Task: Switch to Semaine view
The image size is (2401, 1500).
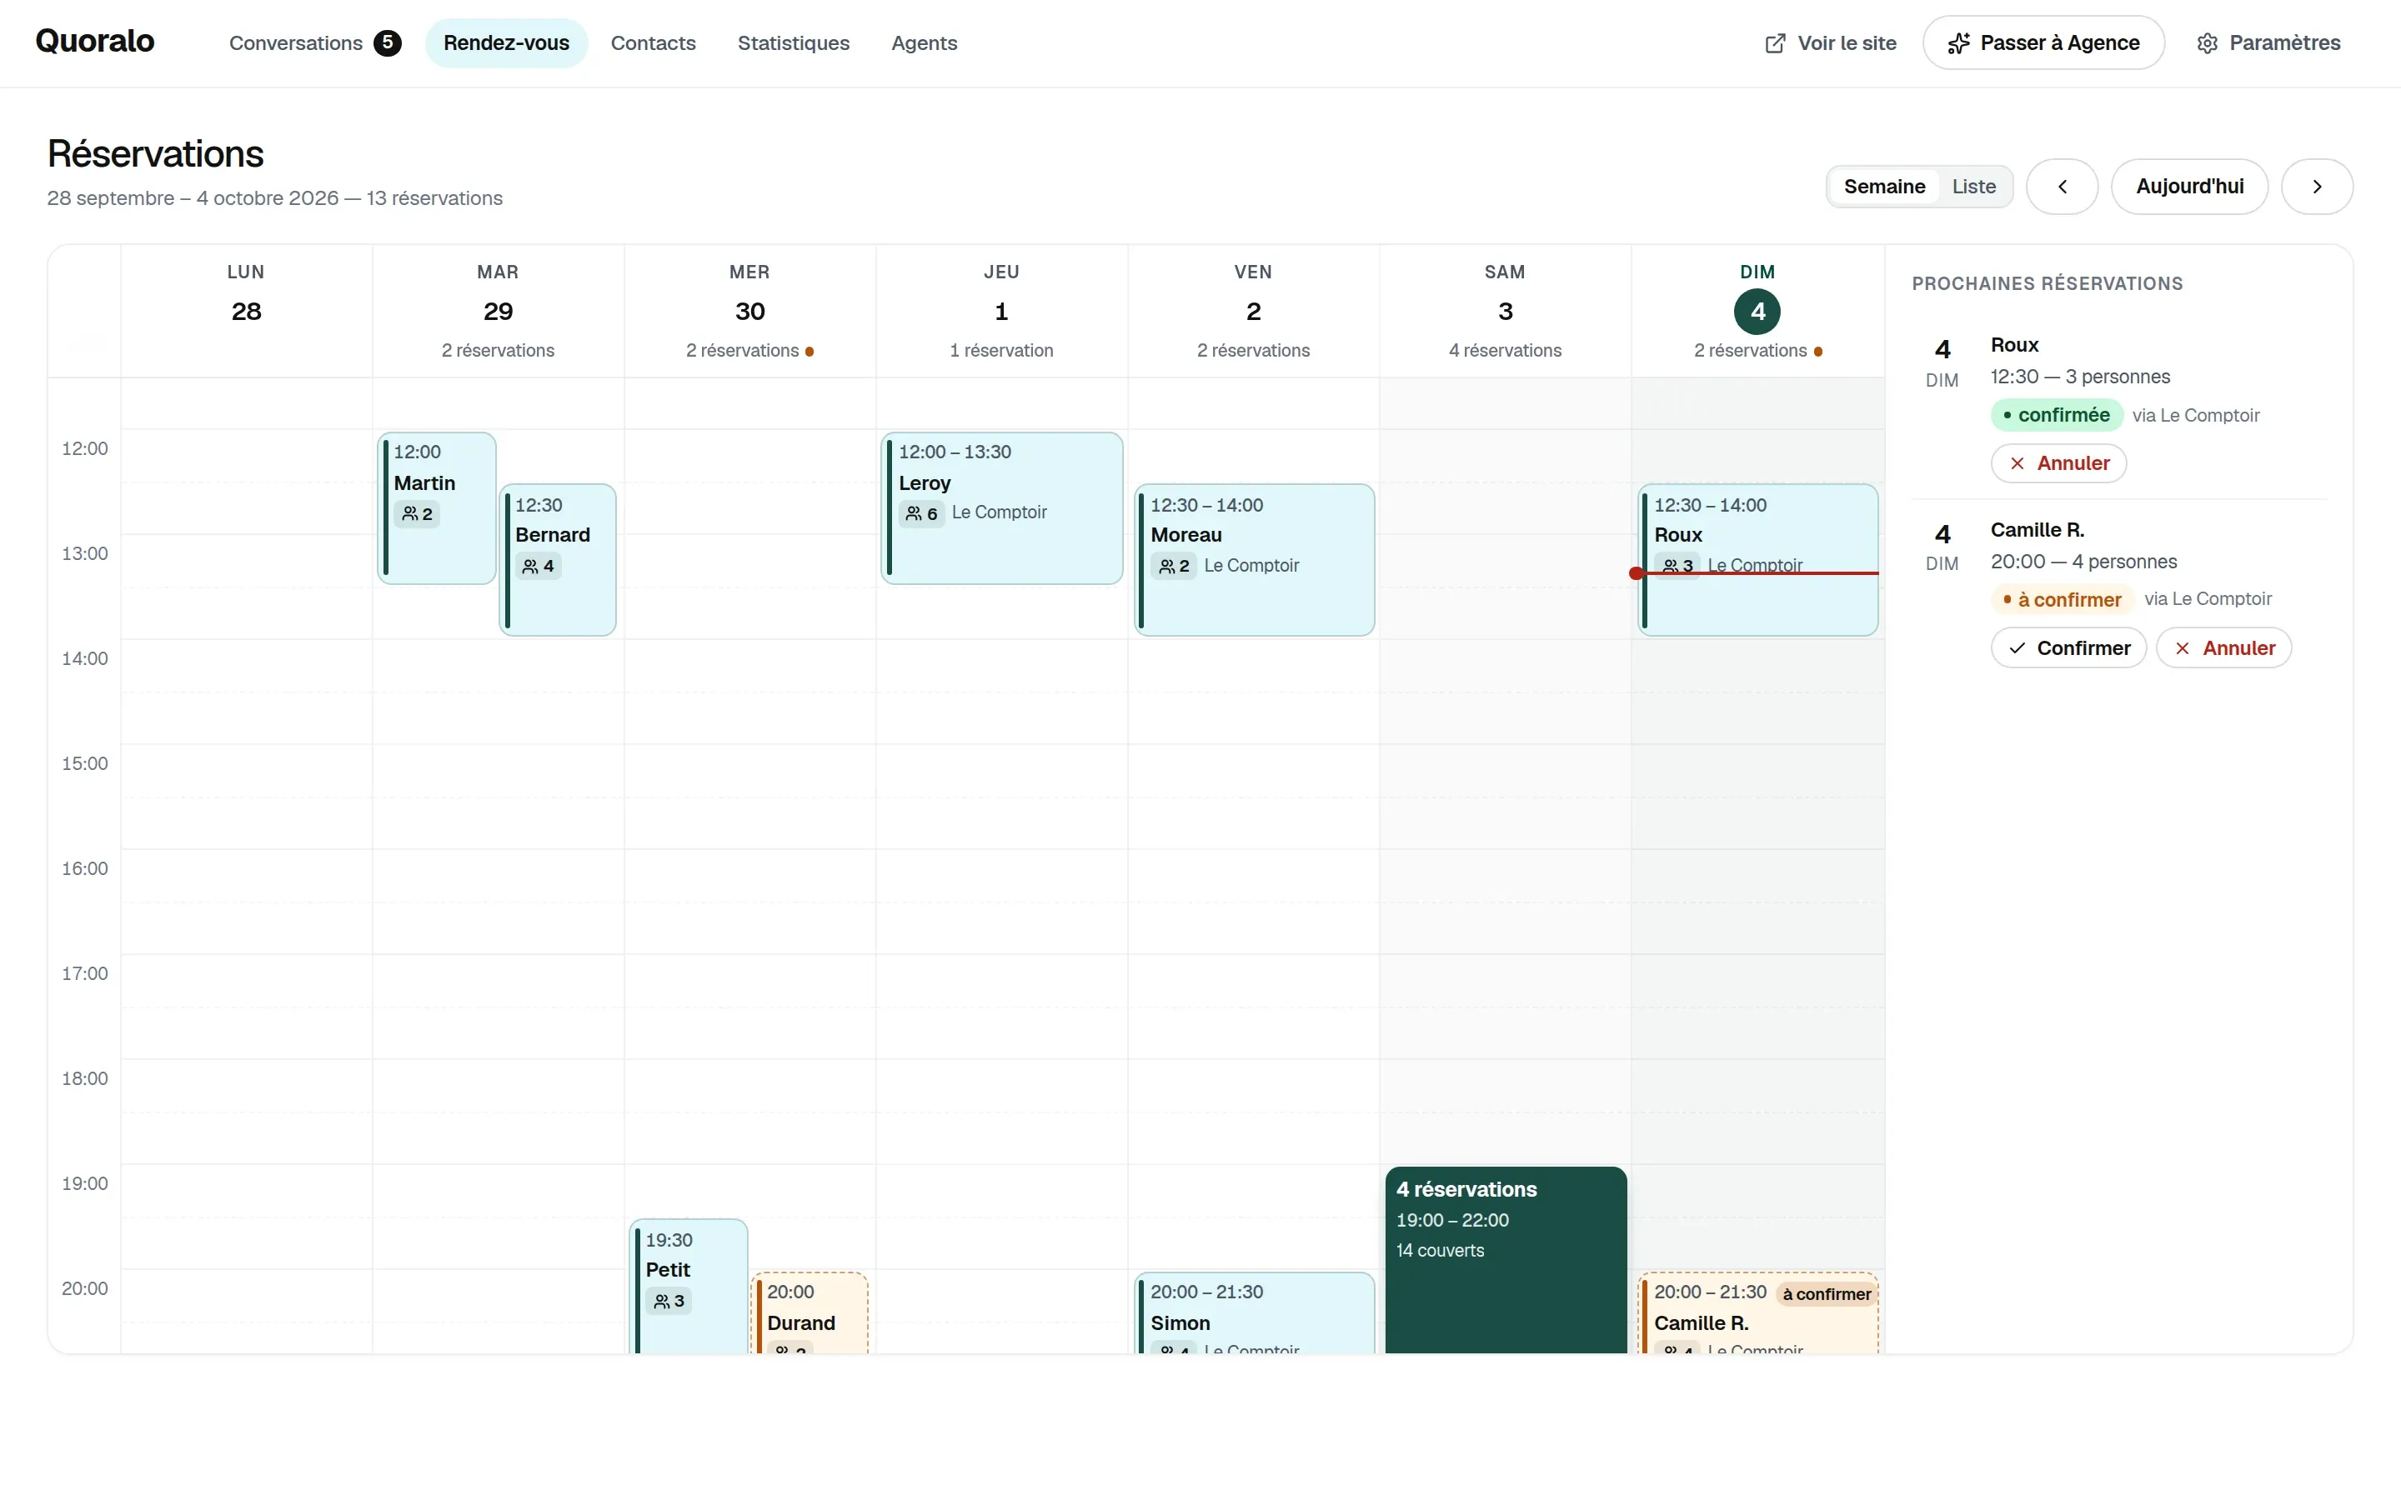Action: pos(1884,187)
